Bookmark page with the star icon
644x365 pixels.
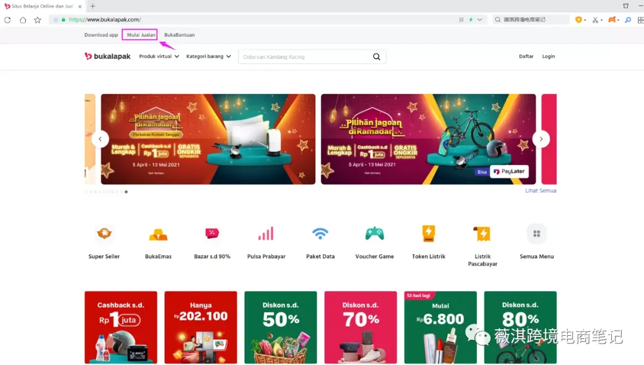38,20
